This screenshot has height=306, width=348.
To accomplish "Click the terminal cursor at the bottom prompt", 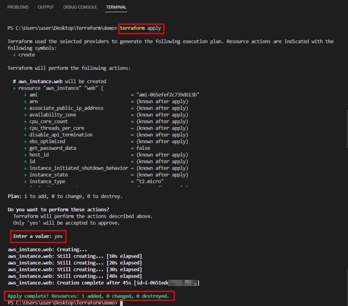I will 122,303.
